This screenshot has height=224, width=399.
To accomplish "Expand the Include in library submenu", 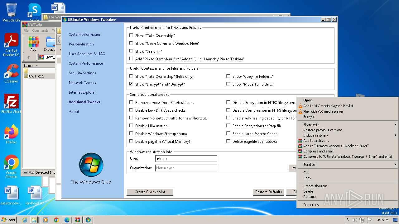I will tap(347, 135).
